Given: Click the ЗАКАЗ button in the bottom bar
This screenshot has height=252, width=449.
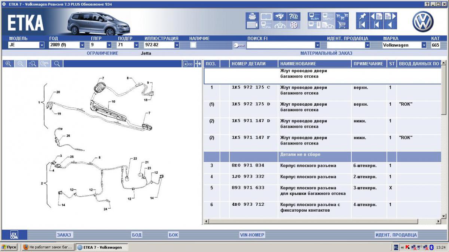Looking at the screenshot, I should coord(64,235).
